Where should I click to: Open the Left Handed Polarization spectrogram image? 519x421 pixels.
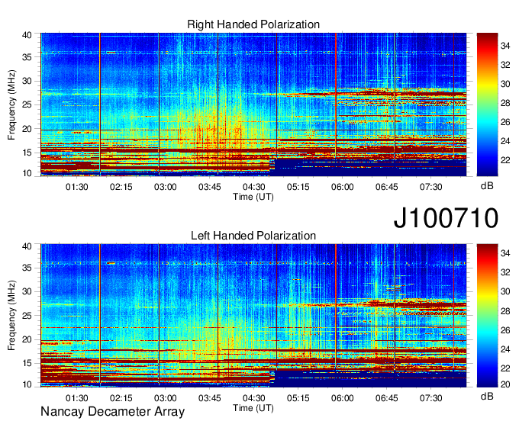pyautogui.click(x=253, y=316)
